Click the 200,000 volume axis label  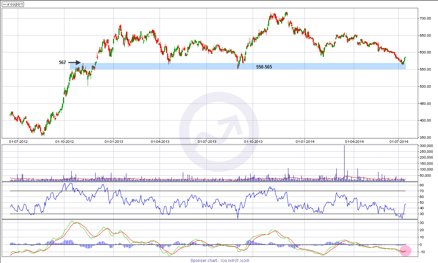426,158
